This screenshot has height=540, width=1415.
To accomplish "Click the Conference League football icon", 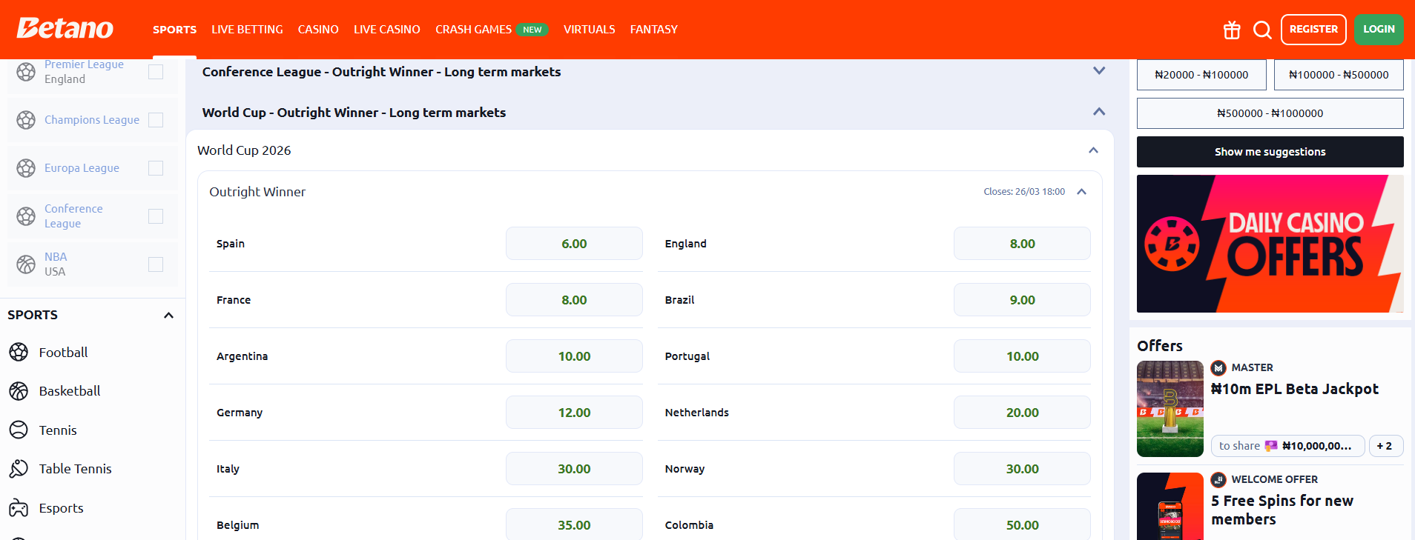I will click(26, 216).
